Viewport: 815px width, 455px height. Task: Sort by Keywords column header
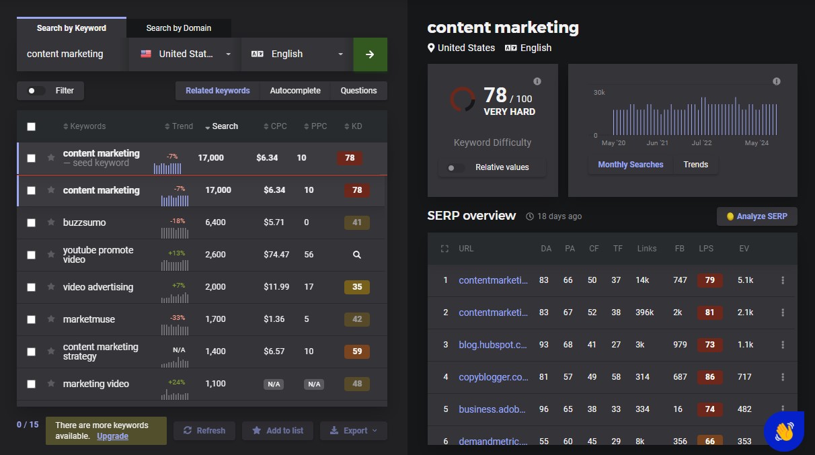[x=84, y=126]
